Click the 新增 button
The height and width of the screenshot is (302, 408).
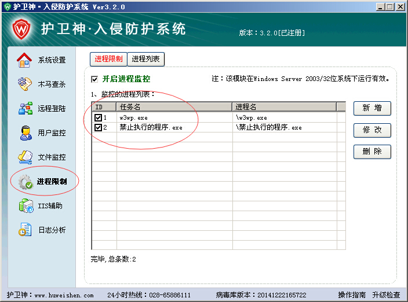[372, 108]
